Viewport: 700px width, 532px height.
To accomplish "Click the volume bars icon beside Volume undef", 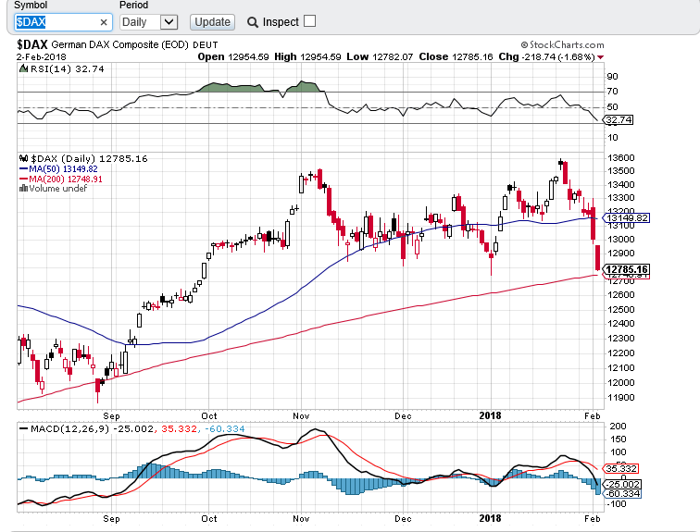I will (23, 189).
